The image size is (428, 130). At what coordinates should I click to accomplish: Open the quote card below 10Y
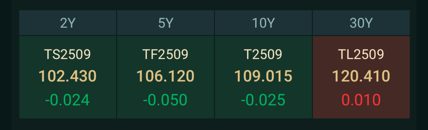click(263, 77)
